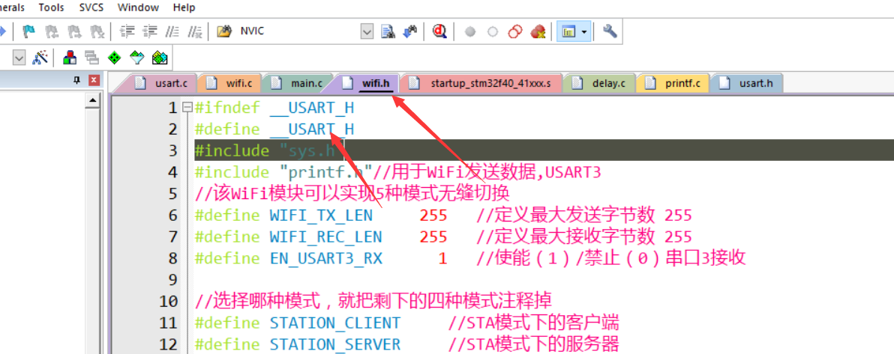Jump to the next bookmark
The width and height of the screenshot is (894, 354).
(75, 31)
